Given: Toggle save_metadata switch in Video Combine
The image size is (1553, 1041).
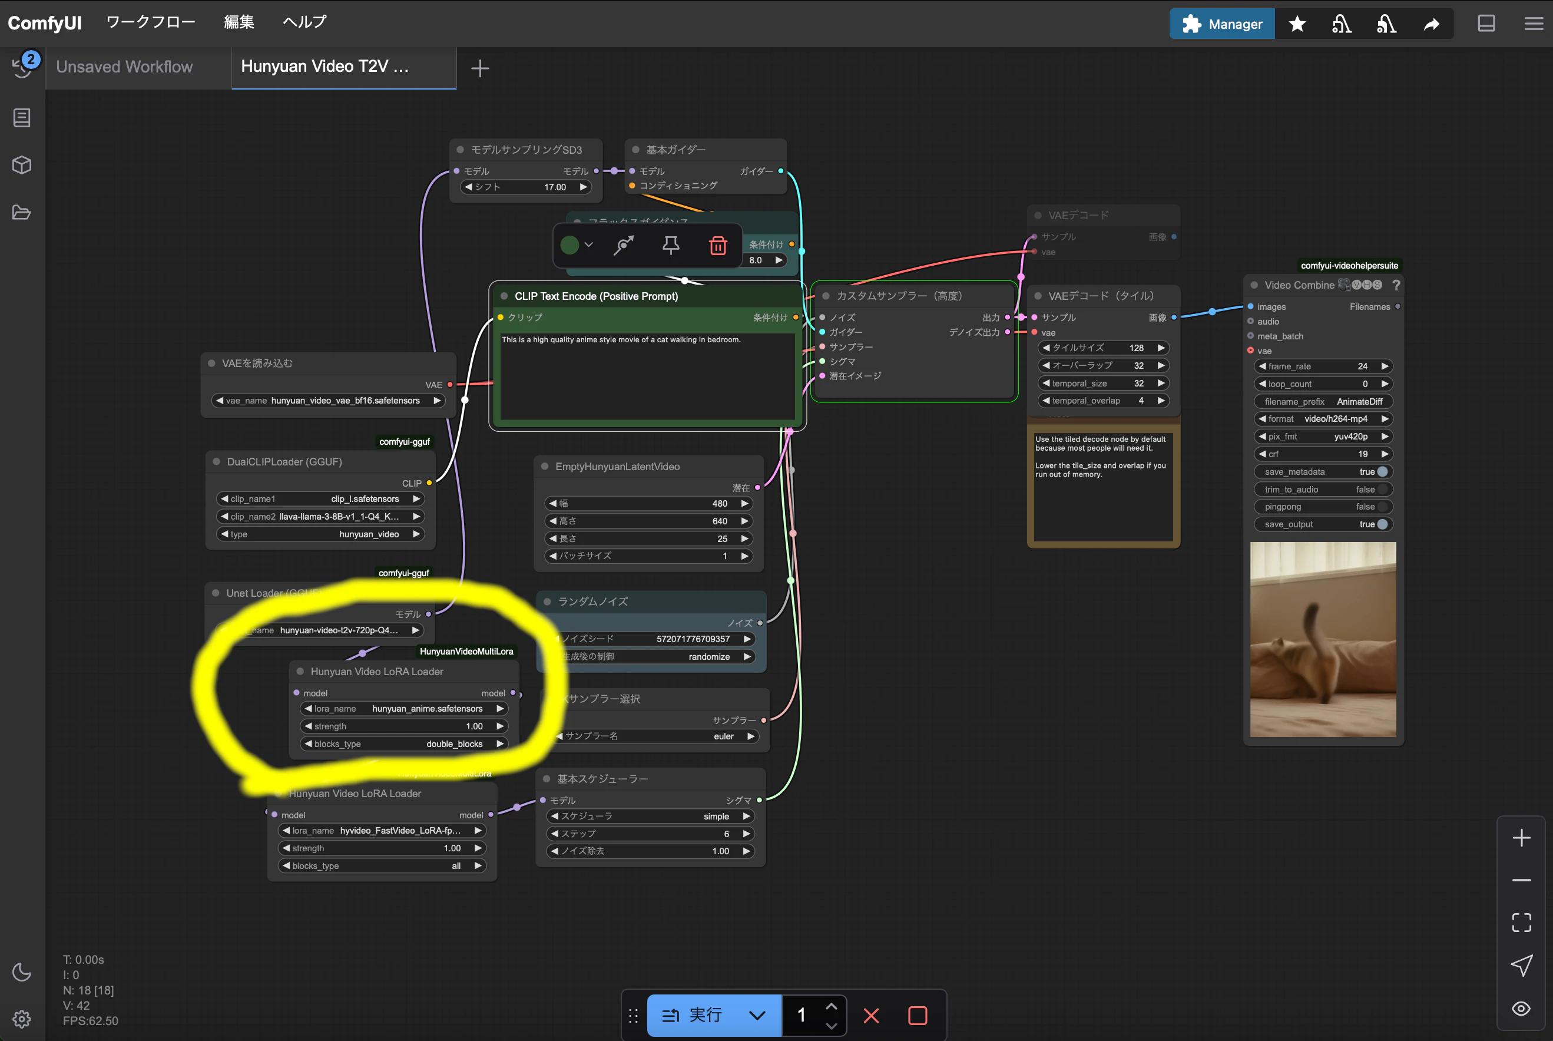Looking at the screenshot, I should (x=1382, y=472).
